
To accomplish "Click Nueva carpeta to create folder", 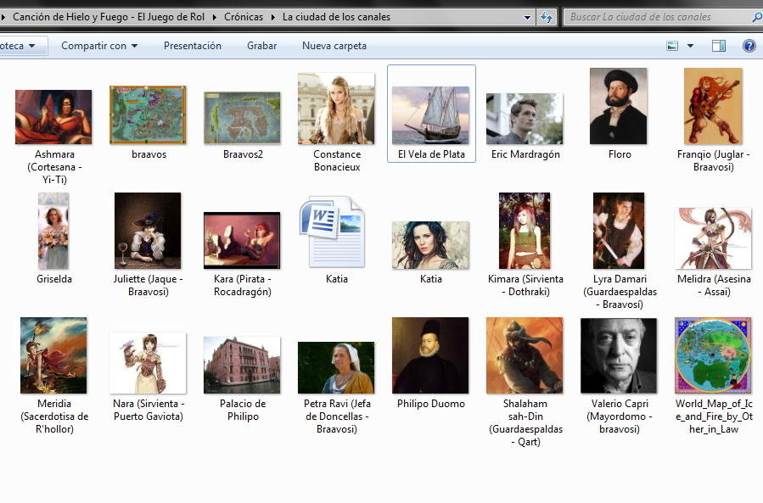I will click(334, 46).
